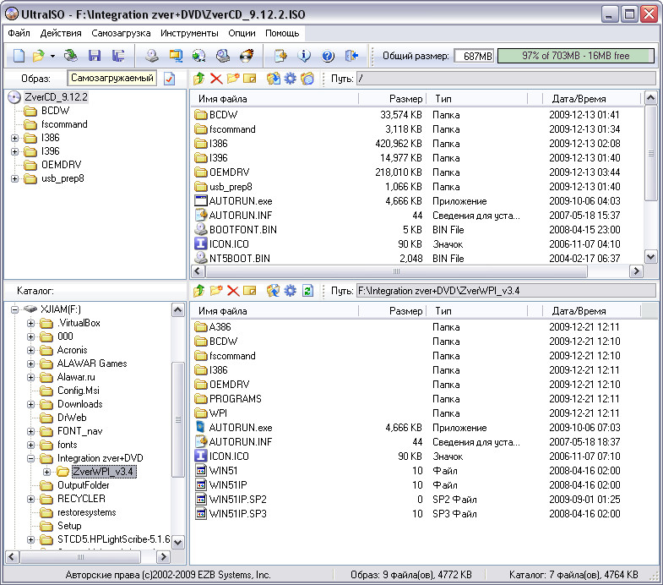This screenshot has width=663, height=585.
Task: Save the image with the floppy disk icon
Action: (x=95, y=56)
